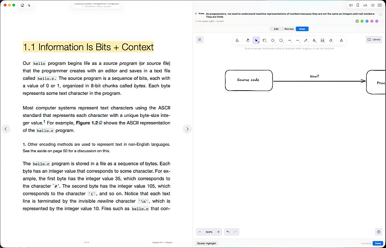
Task: Open the canvas help question icon
Action: 378,232
